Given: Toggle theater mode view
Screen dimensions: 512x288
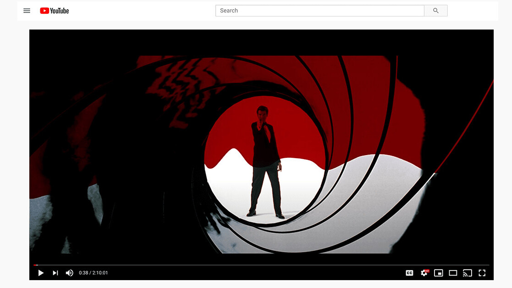Looking at the screenshot, I should [453, 273].
